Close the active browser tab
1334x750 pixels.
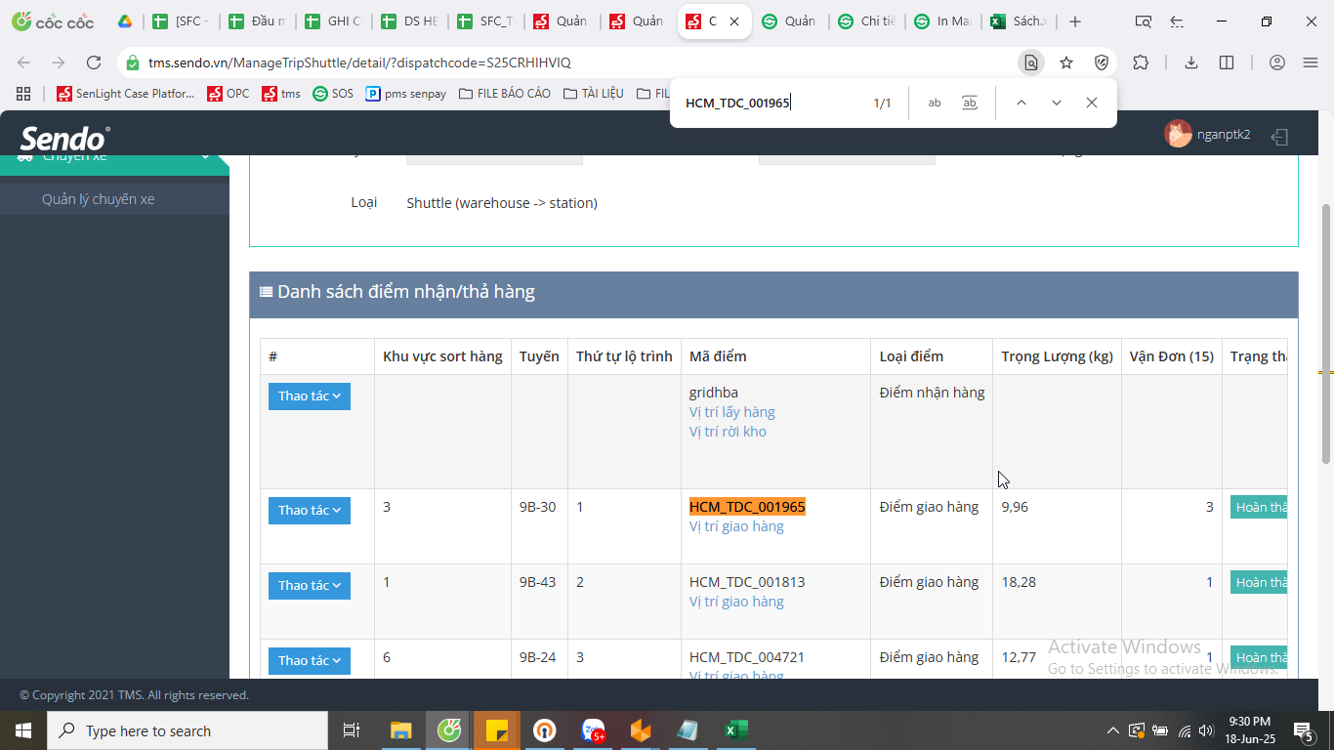(x=734, y=21)
